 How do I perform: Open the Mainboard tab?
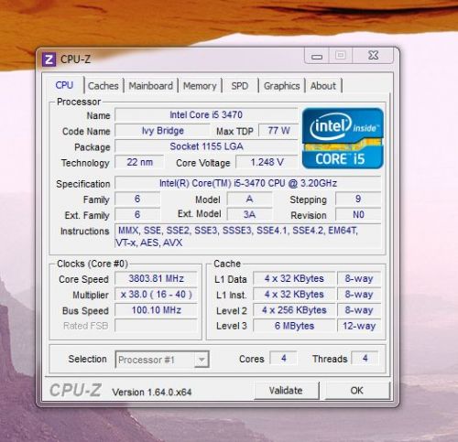(x=150, y=86)
